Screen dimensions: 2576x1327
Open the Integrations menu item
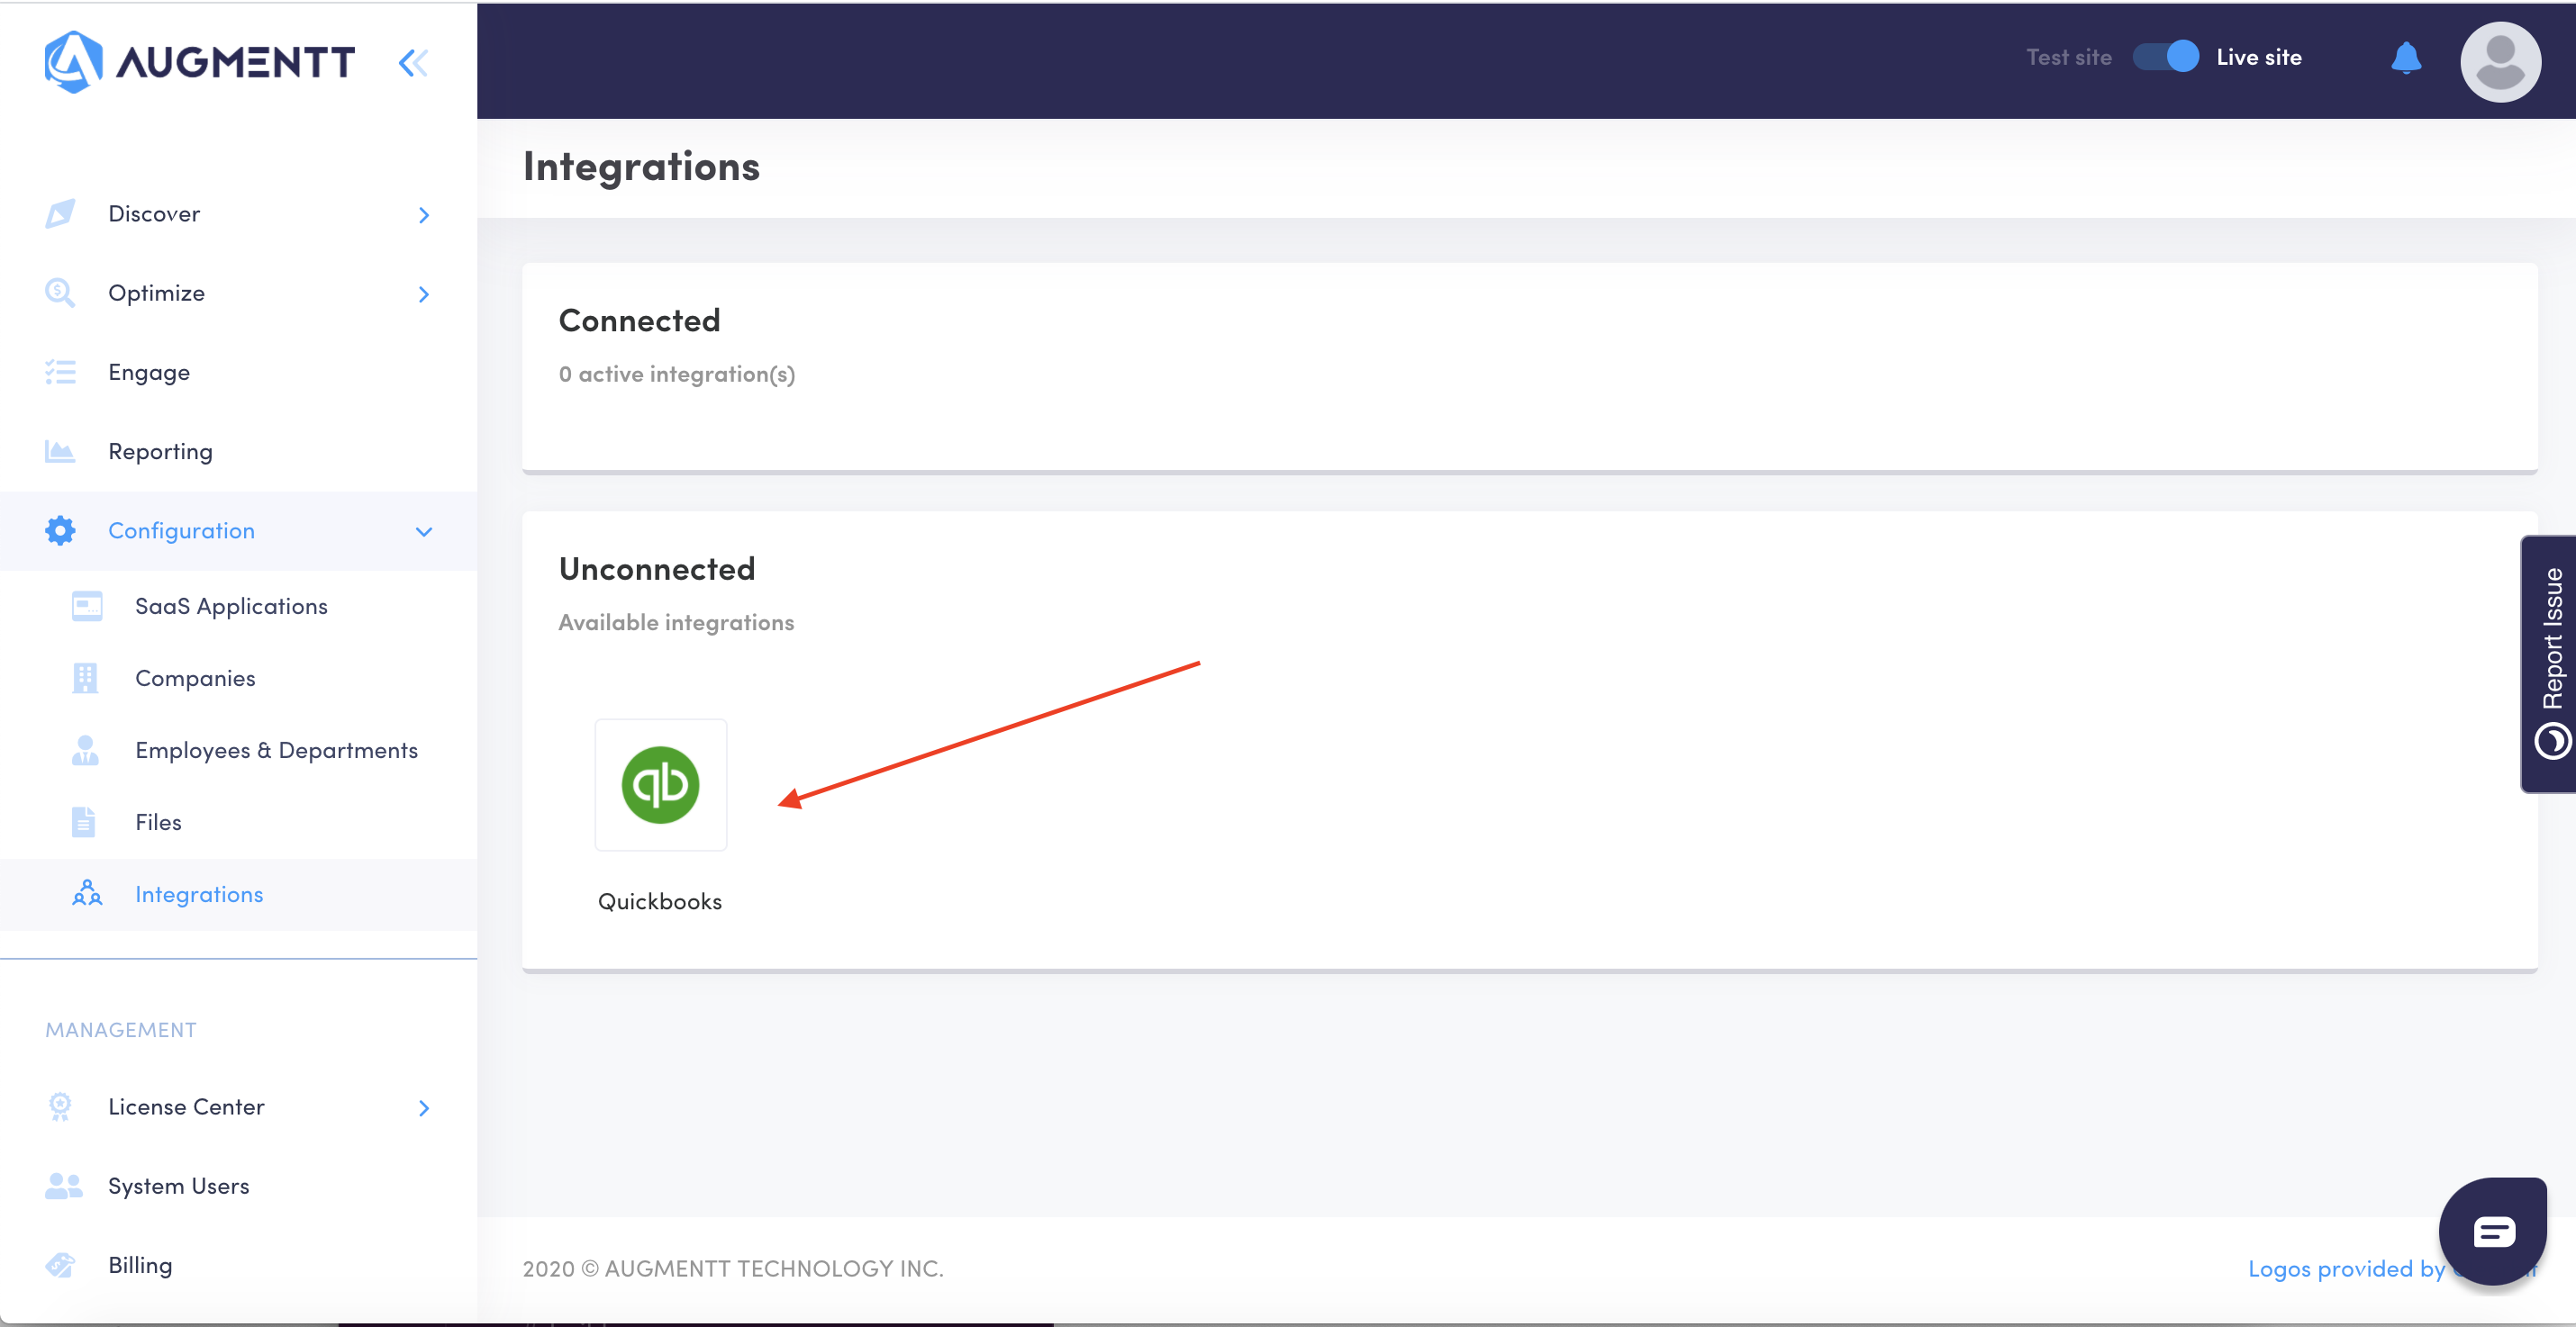pyautogui.click(x=198, y=893)
